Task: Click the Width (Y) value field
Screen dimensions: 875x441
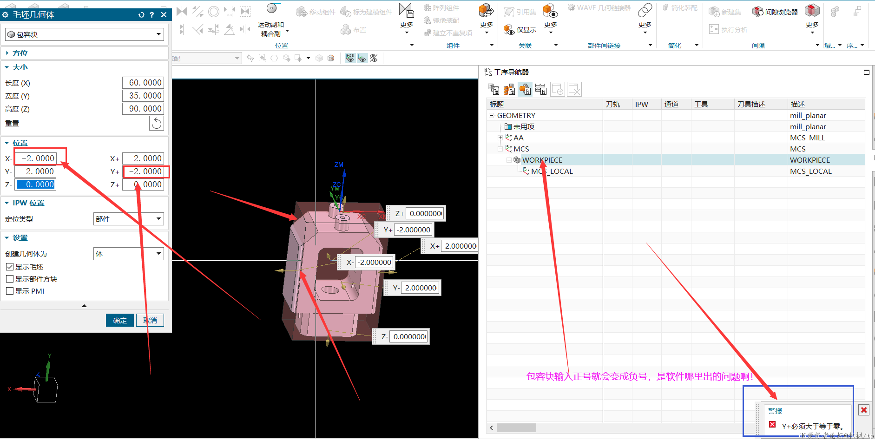Action: click(143, 96)
